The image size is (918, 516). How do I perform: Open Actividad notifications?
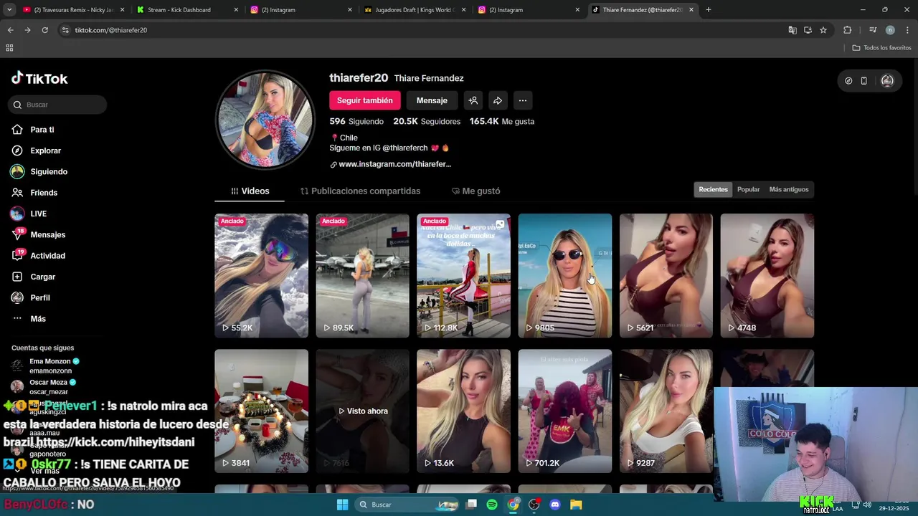pyautogui.click(x=38, y=256)
